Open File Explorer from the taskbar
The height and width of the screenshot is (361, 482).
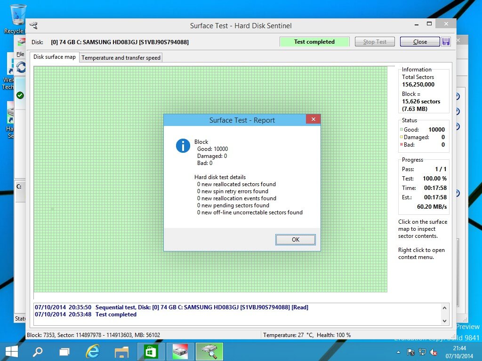pyautogui.click(x=121, y=352)
